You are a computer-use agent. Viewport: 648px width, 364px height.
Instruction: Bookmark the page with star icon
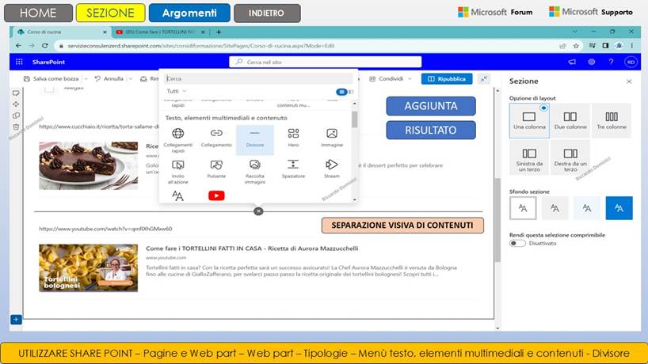point(576,46)
